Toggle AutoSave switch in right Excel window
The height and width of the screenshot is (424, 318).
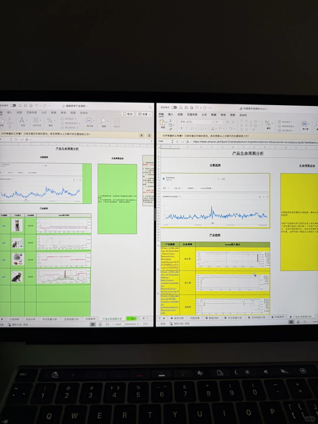click(x=174, y=107)
